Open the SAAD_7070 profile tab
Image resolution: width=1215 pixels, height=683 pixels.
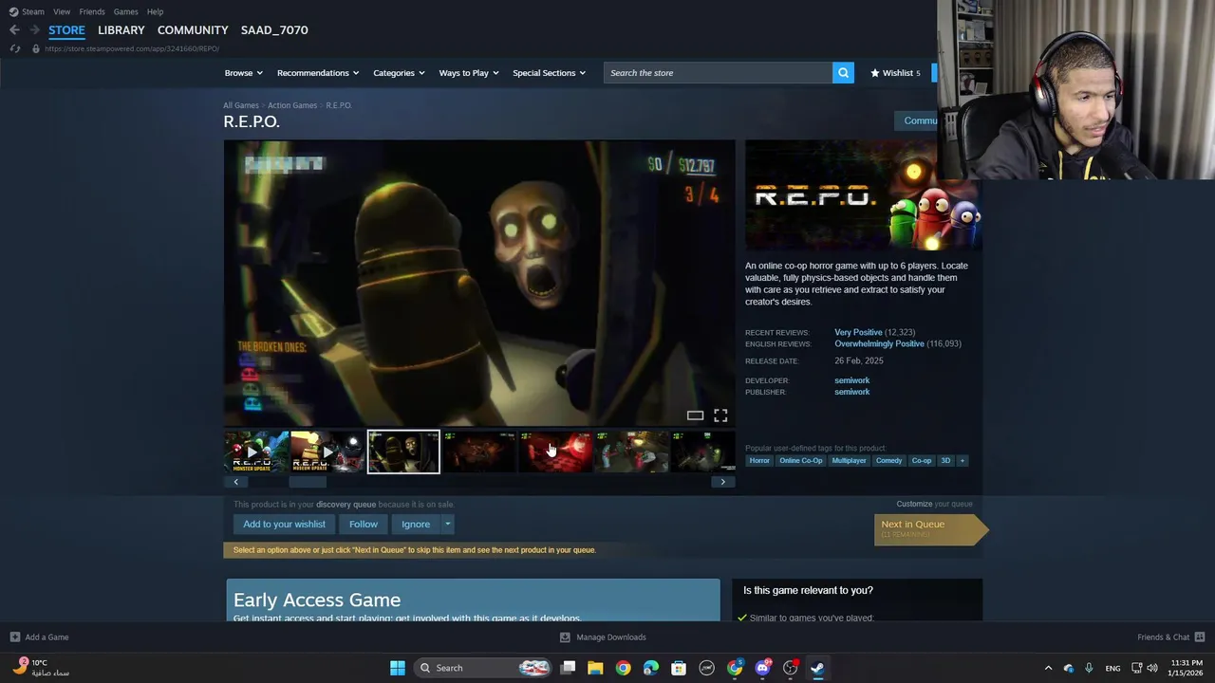pos(274,30)
